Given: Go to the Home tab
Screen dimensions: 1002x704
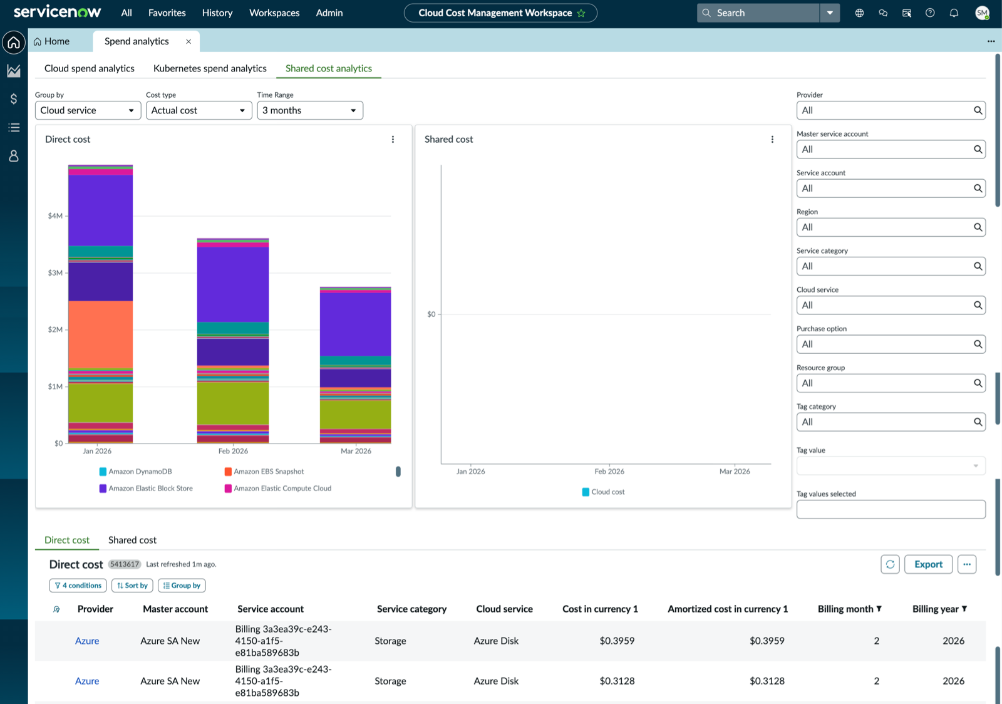Looking at the screenshot, I should [x=51, y=41].
